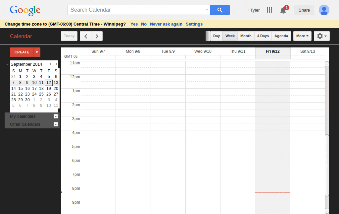Select September 20 in mini calendar

click(x=56, y=88)
